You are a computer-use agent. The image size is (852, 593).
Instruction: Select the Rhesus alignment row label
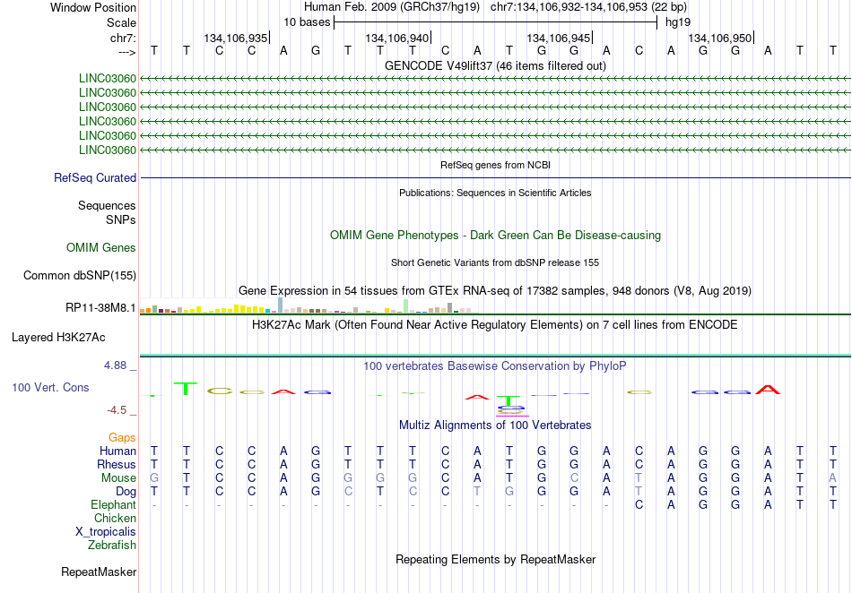(117, 464)
